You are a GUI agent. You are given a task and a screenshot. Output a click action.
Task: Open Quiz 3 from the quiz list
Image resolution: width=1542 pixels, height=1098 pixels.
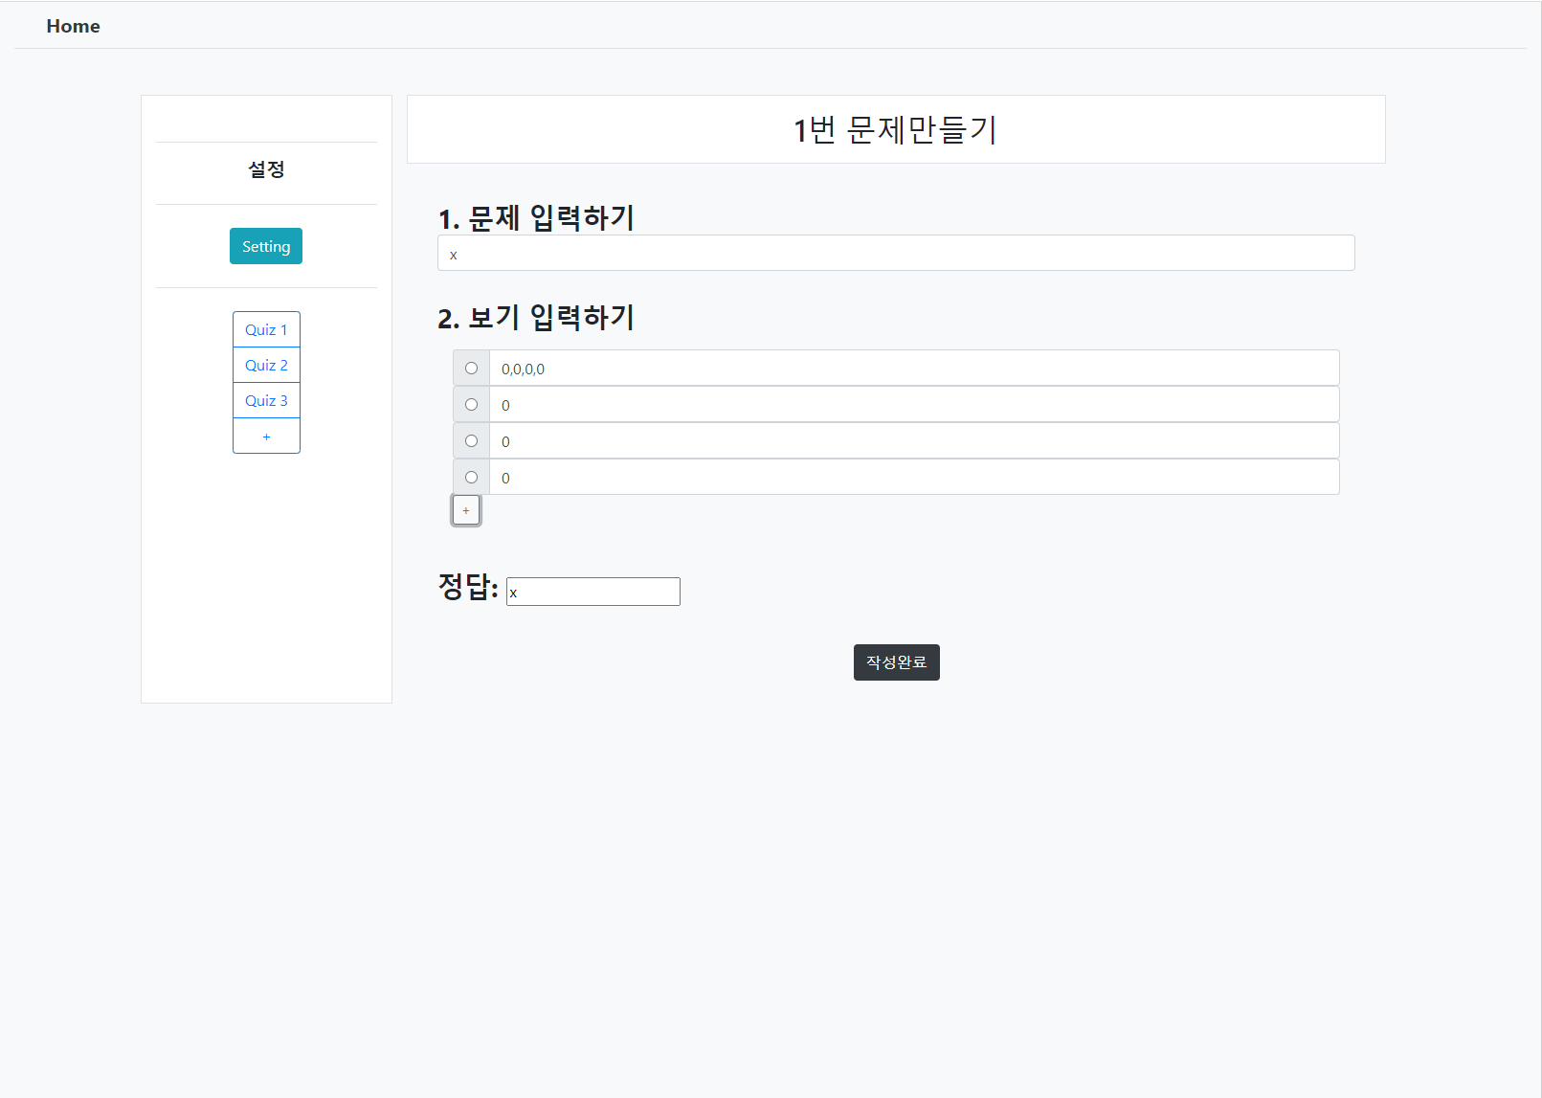(266, 400)
